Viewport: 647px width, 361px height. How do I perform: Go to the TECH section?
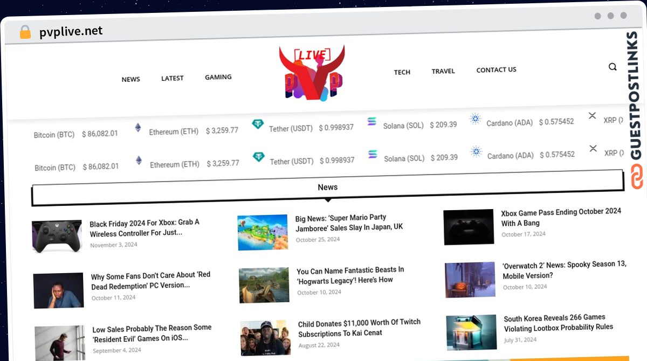(402, 72)
